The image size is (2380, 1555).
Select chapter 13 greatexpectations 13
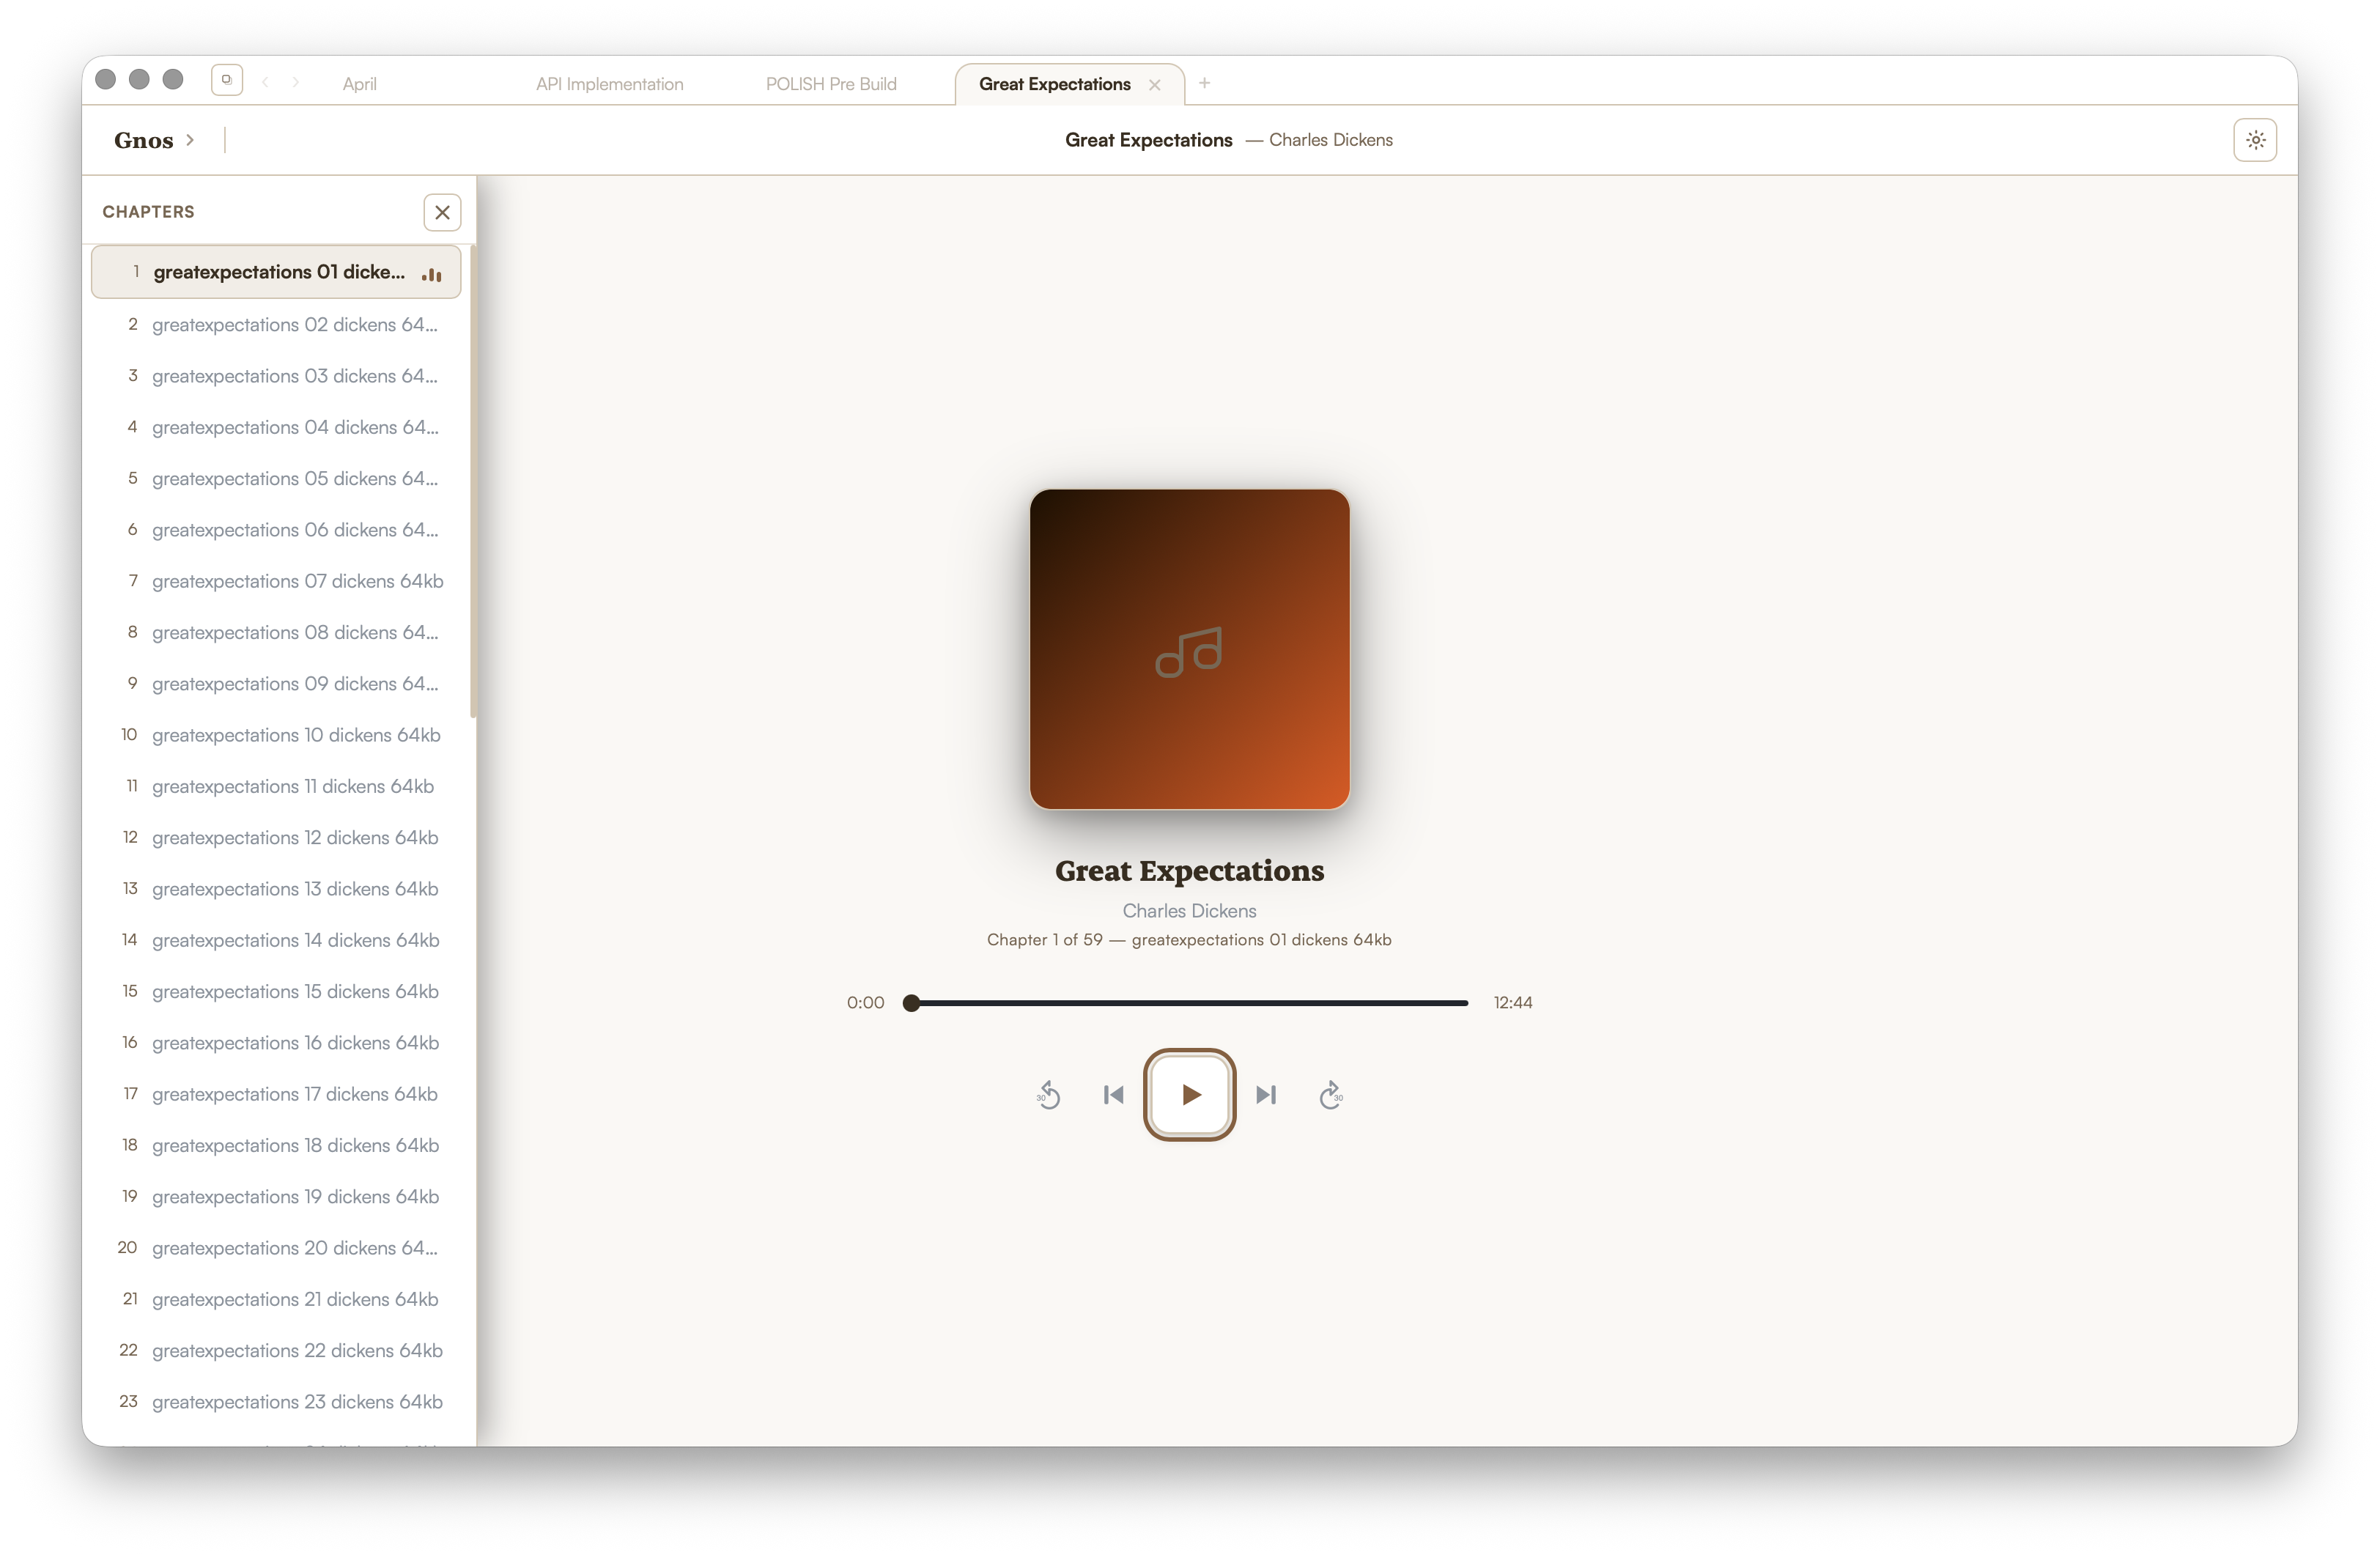click(x=276, y=889)
